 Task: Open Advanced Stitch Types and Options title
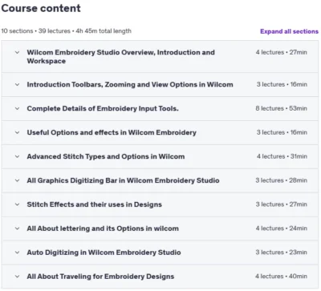pyautogui.click(x=106, y=156)
